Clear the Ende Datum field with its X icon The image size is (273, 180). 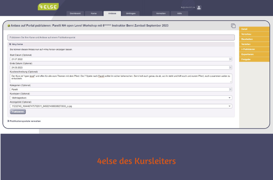(x=230, y=68)
